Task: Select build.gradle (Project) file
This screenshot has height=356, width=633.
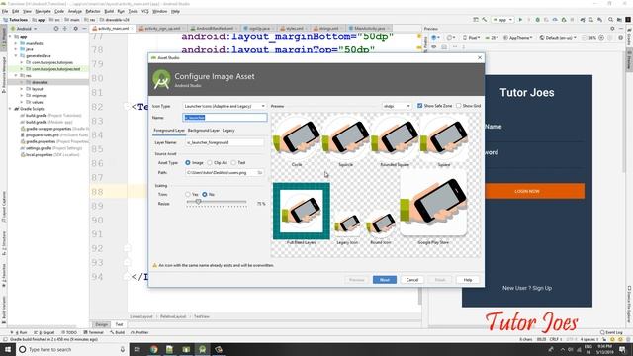Action: coord(53,116)
